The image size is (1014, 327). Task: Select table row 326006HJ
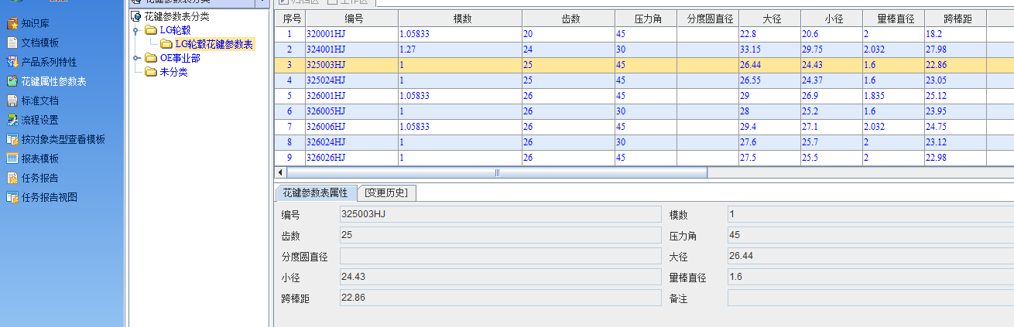coord(644,127)
